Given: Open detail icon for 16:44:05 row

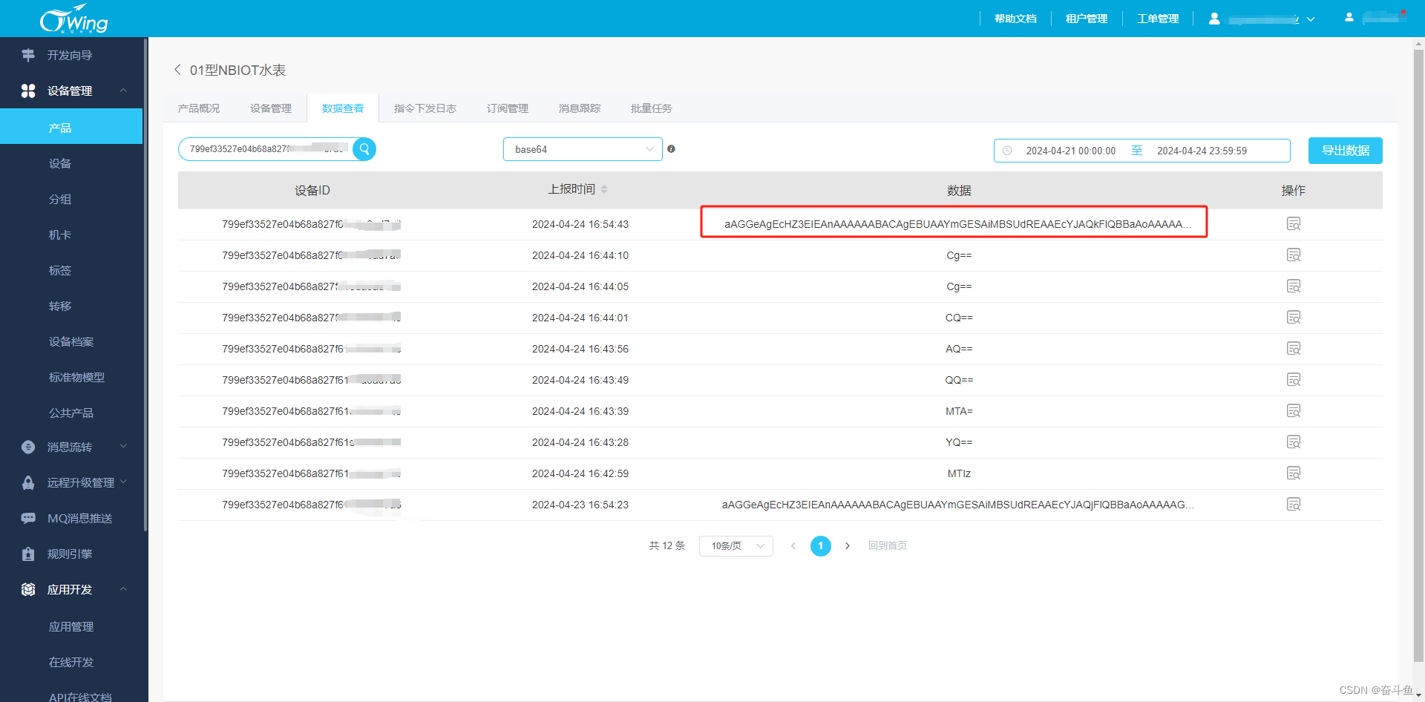Looking at the screenshot, I should [1294, 286].
